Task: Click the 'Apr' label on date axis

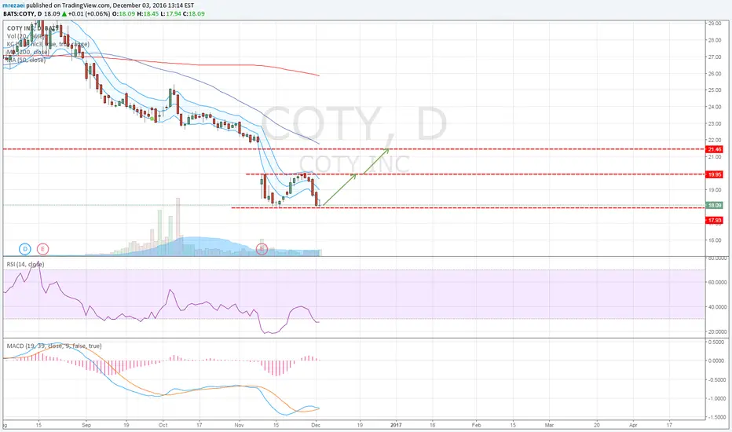Action: [633, 425]
